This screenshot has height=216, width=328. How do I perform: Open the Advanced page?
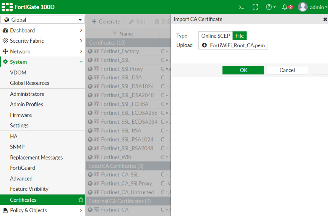coord(21,179)
